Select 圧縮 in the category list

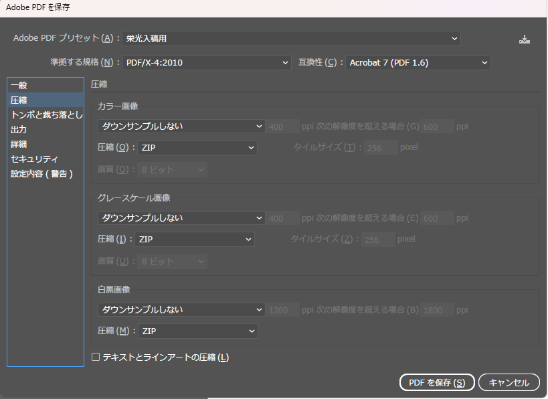pos(45,100)
